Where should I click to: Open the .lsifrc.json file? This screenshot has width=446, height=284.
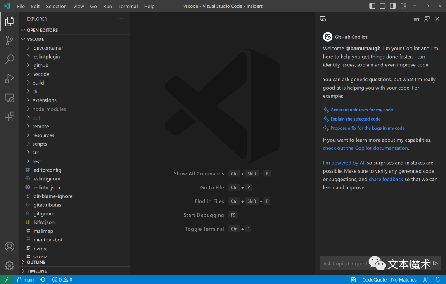[x=74, y=222]
